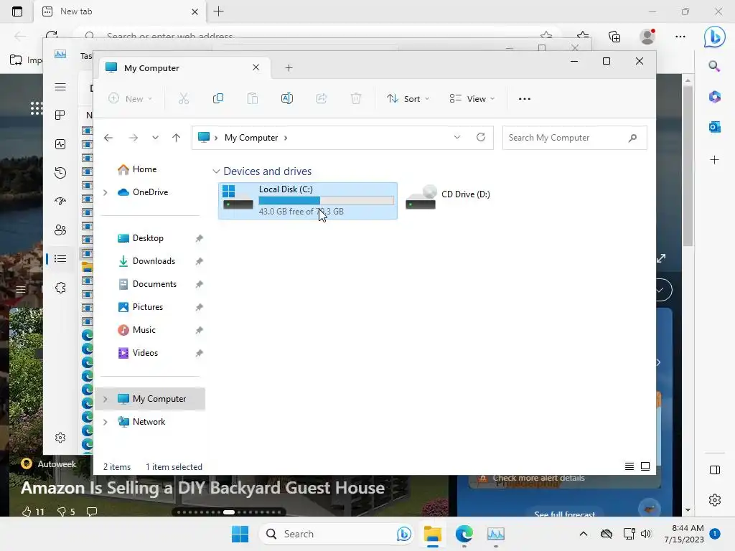The width and height of the screenshot is (735, 551).
Task: Click the Cut scissors icon in Explorer toolbar
Action: tap(183, 98)
